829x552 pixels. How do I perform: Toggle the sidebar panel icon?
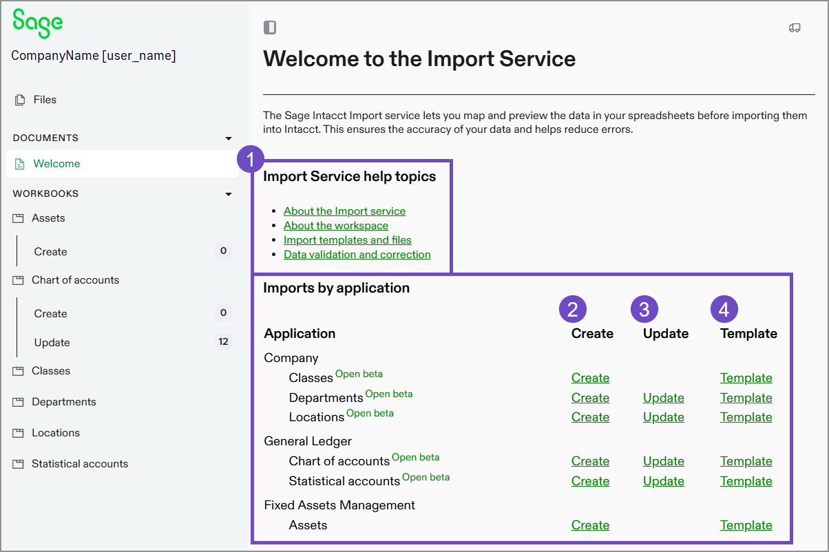pos(270,28)
